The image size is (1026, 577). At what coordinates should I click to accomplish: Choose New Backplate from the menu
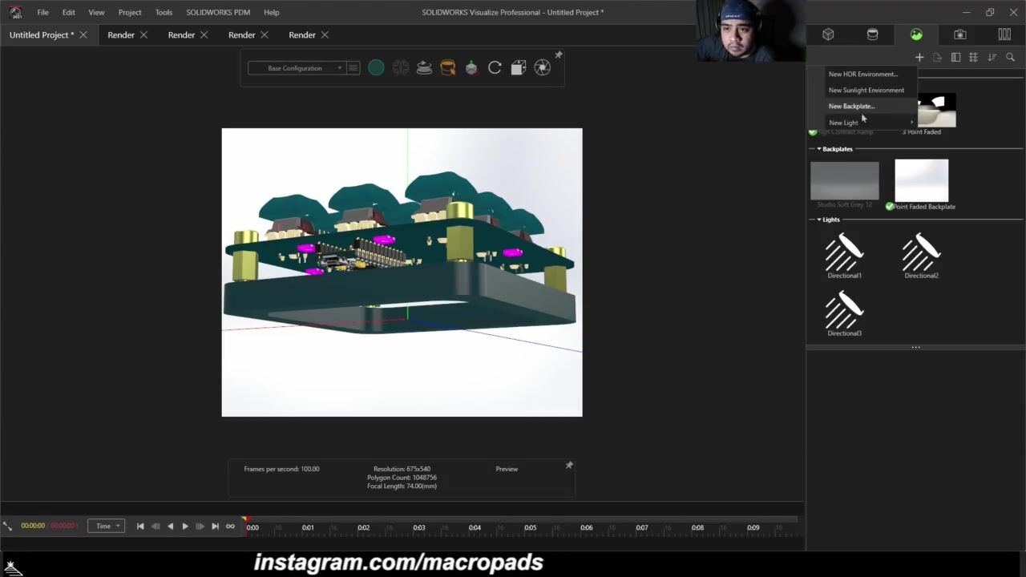[851, 106]
